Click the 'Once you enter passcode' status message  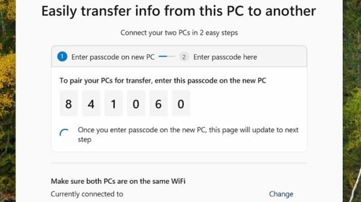click(x=188, y=134)
